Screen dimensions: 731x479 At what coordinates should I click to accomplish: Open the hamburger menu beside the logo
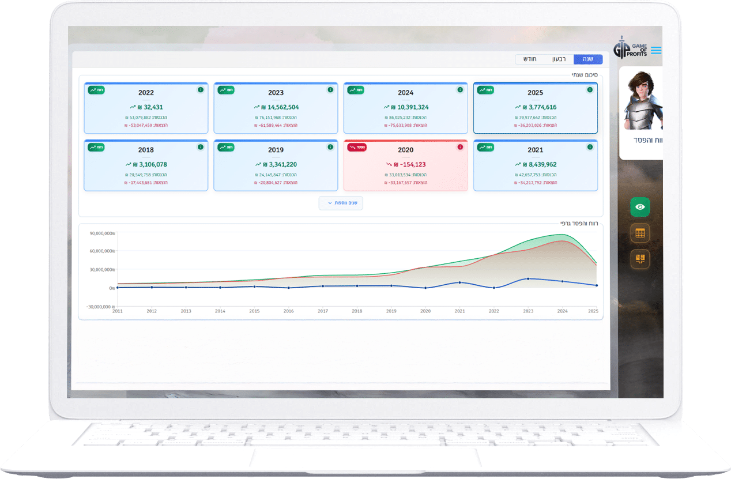click(x=656, y=51)
